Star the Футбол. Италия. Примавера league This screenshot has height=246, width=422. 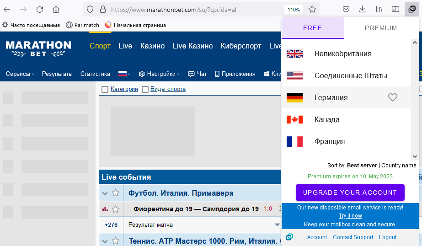[x=116, y=193]
